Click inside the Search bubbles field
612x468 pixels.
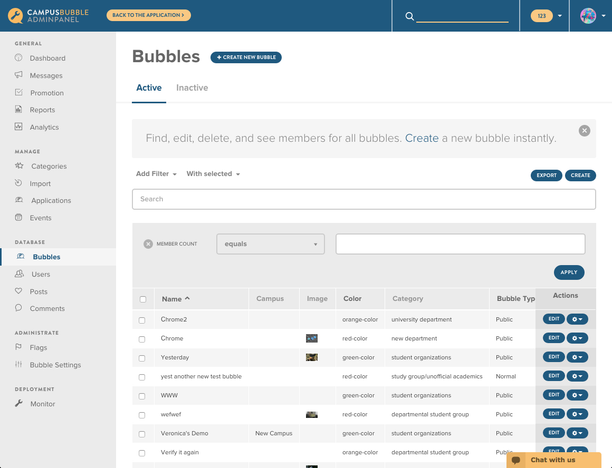click(x=364, y=199)
